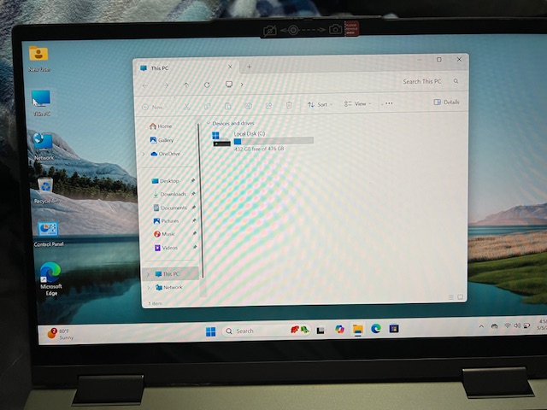The image size is (547, 410).
Task: Click the battery tray icon
Action: (x=526, y=325)
